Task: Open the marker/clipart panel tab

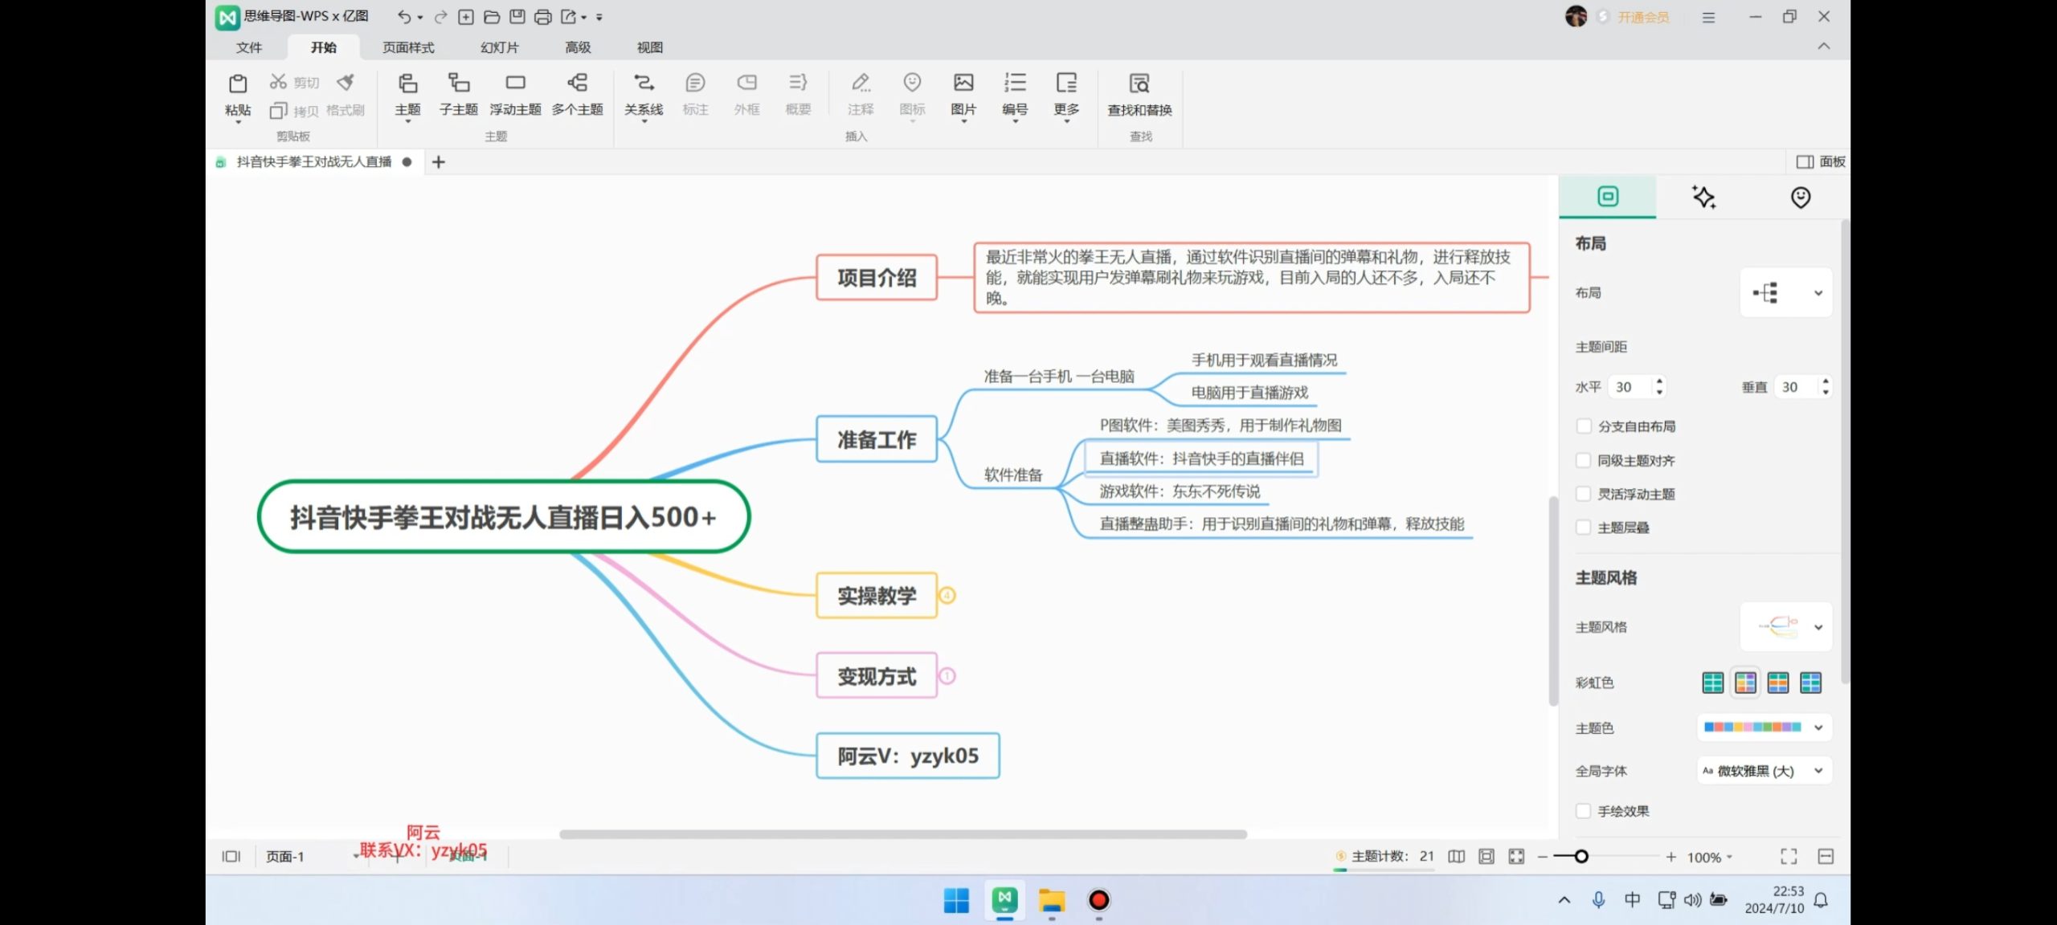Action: pos(1801,197)
